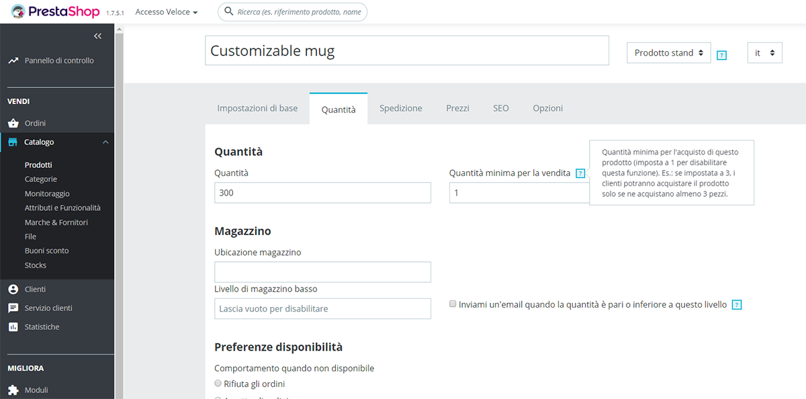Open the SEO tab
The height and width of the screenshot is (399, 806).
(500, 107)
